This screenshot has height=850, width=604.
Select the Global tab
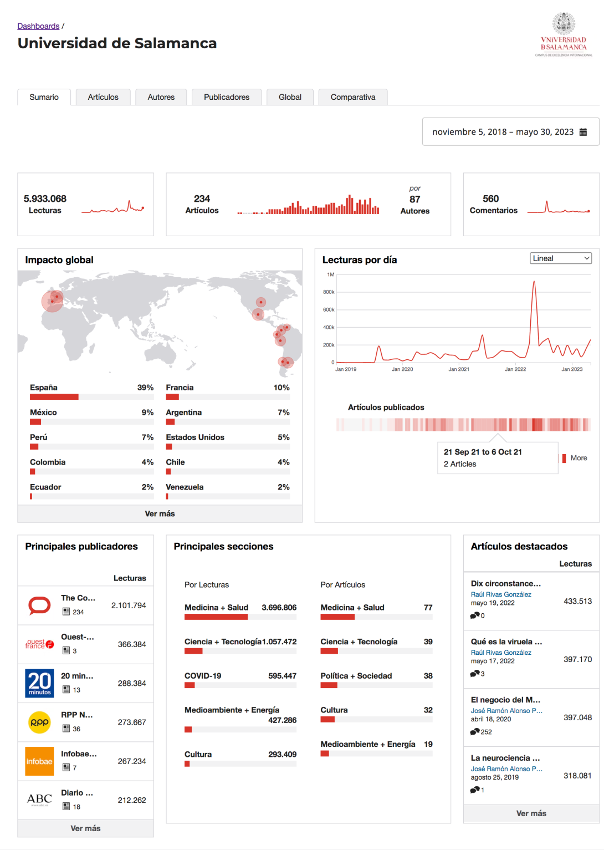pyautogui.click(x=290, y=97)
